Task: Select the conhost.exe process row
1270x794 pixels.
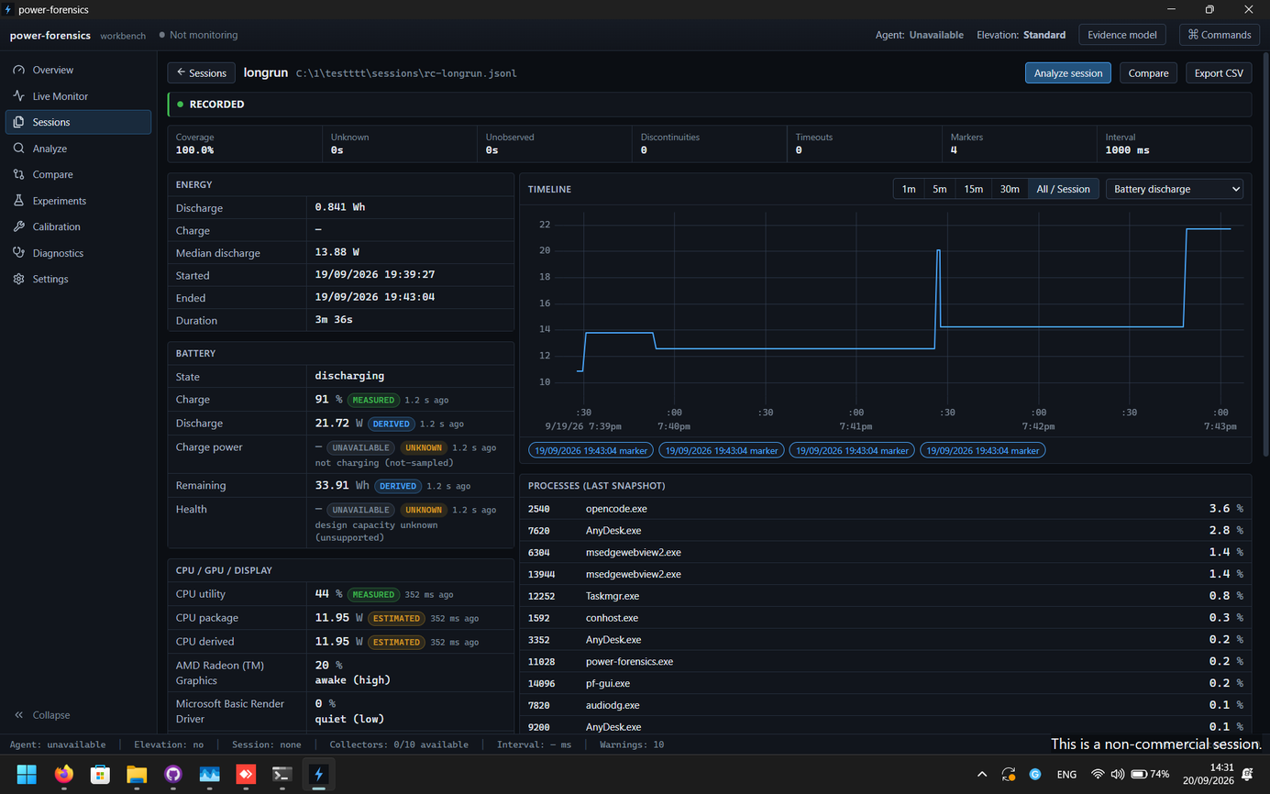Action: click(x=885, y=618)
